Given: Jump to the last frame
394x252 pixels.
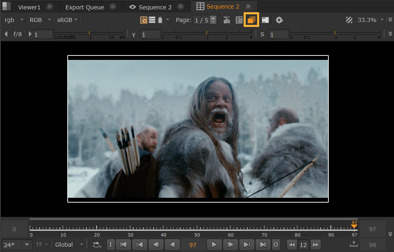Looking at the screenshot, I should point(263,245).
